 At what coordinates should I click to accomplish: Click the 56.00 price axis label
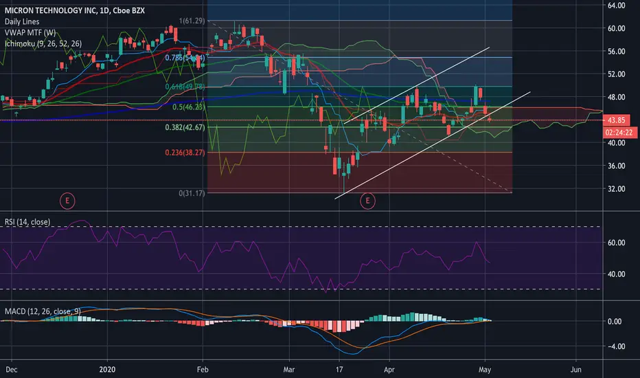click(x=617, y=51)
